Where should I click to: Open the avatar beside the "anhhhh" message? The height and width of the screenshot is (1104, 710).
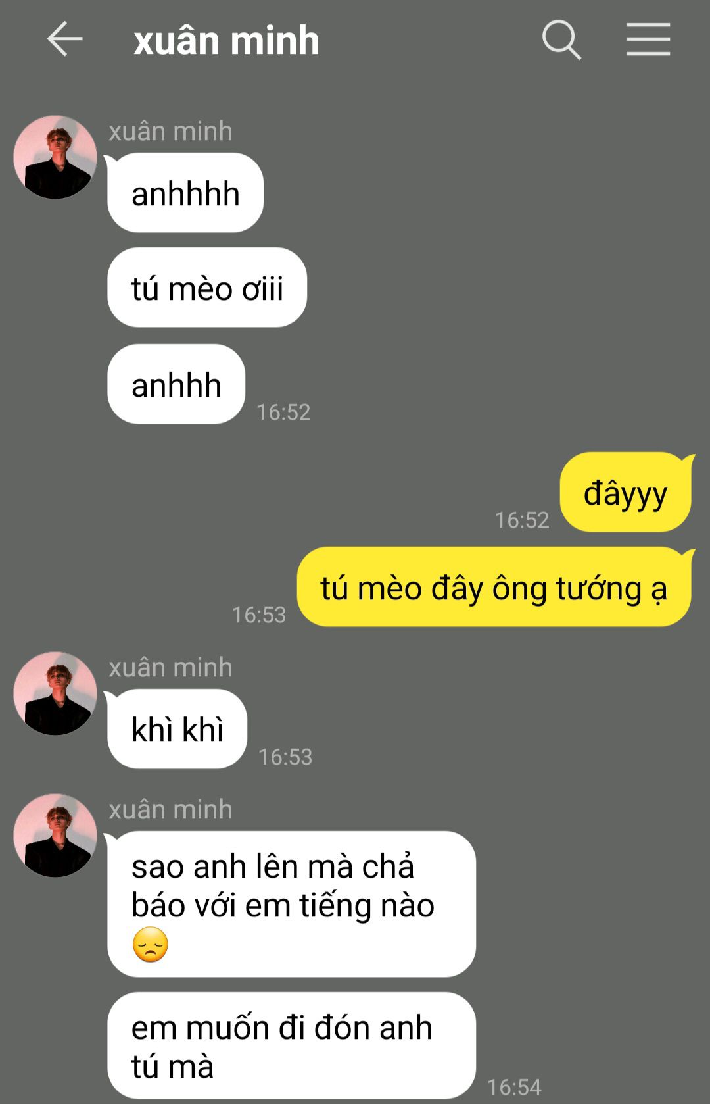pyautogui.click(x=55, y=157)
